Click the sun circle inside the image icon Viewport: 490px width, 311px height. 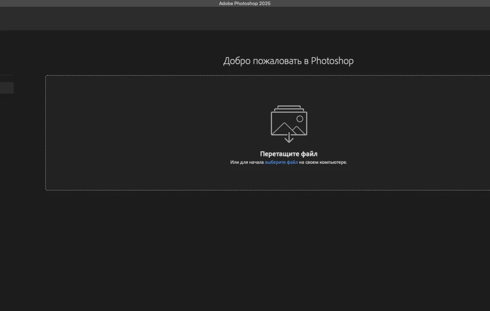pos(300,119)
